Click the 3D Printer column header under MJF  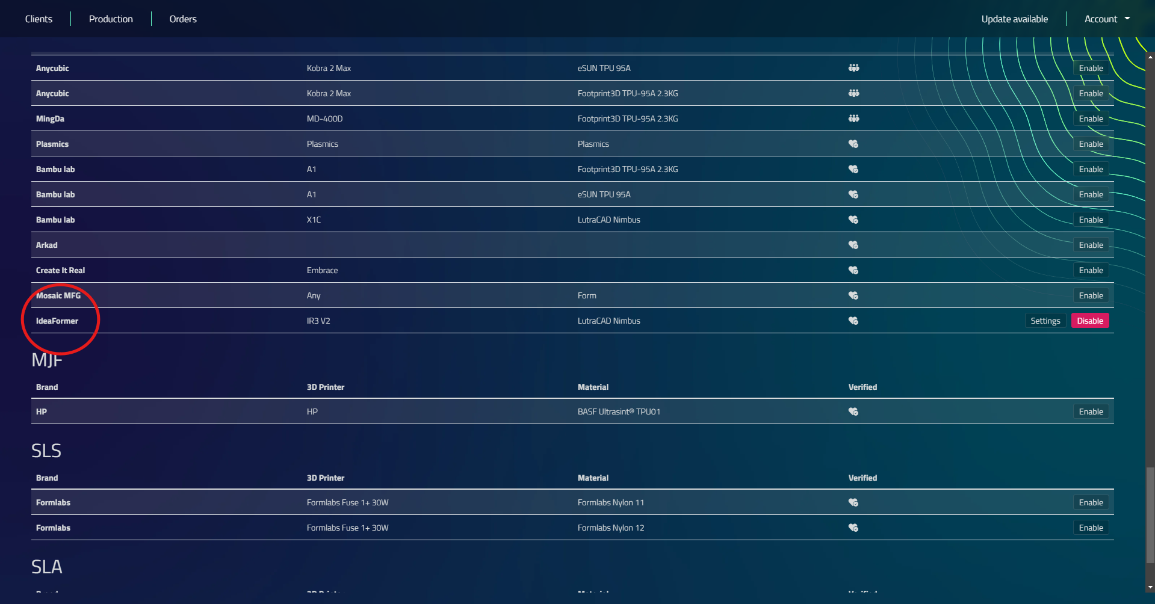point(326,387)
